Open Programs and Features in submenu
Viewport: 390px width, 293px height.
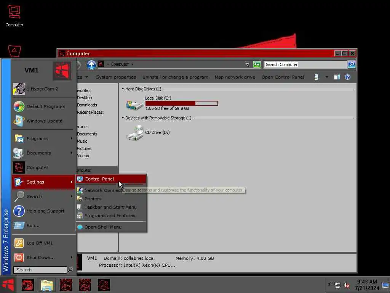(x=111, y=216)
